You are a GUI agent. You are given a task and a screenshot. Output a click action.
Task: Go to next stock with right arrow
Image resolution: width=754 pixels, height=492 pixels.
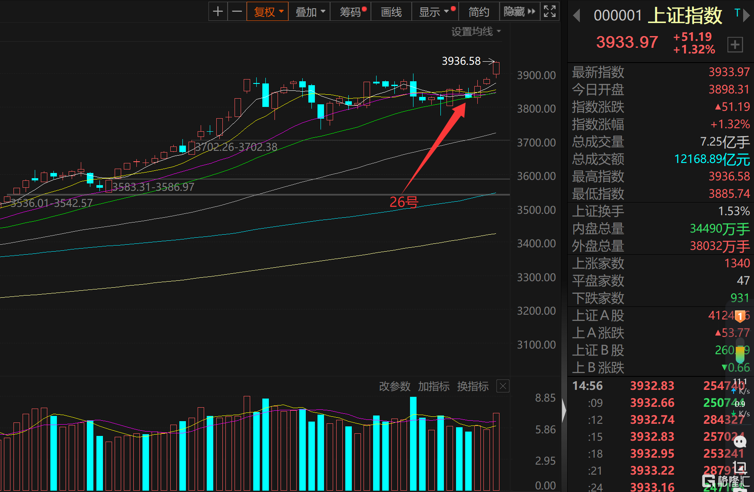[747, 16]
